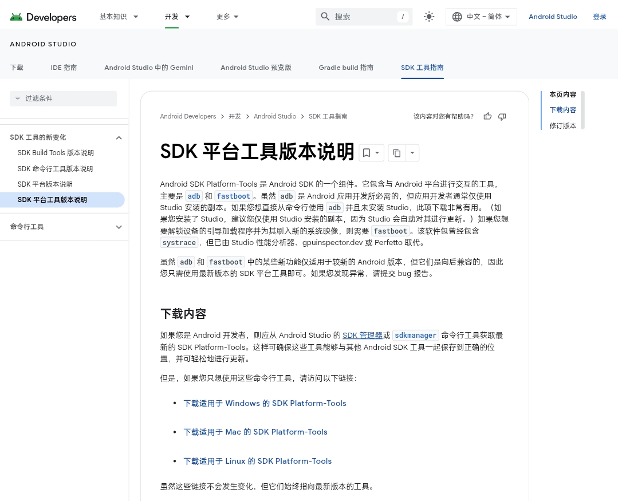Viewport: 618px width, 501px height.
Task: Switch to the Gradle build 指南 tab
Action: click(x=346, y=68)
